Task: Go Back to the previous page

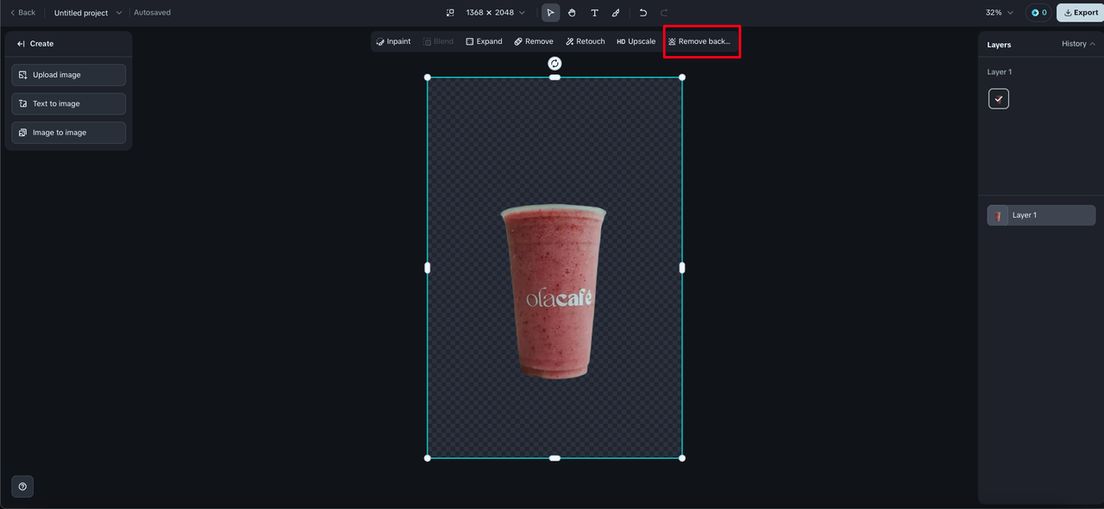Action: [22, 13]
